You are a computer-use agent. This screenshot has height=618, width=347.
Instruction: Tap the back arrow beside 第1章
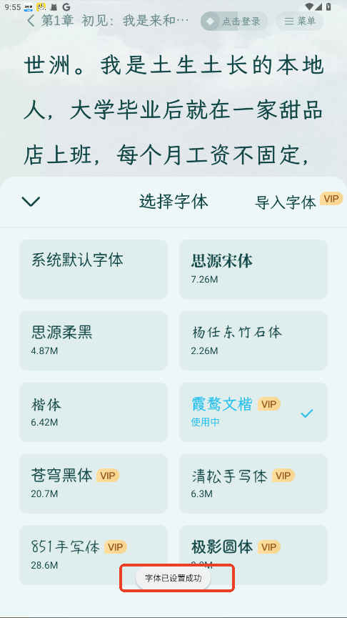click(31, 21)
